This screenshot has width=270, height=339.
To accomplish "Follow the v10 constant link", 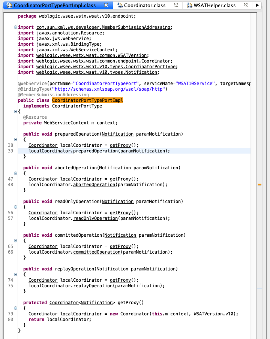I will click(229, 314).
